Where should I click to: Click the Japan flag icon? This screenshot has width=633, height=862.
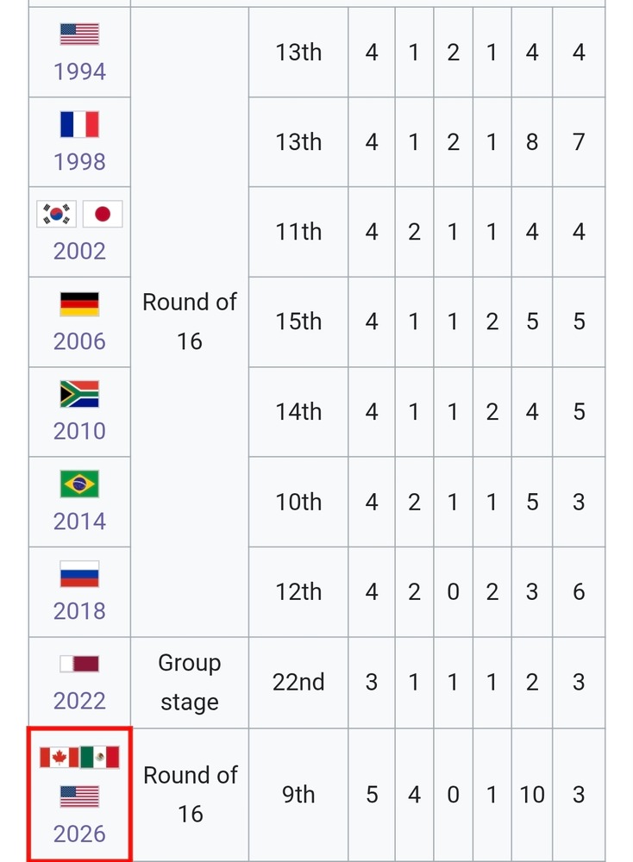pyautogui.click(x=103, y=214)
